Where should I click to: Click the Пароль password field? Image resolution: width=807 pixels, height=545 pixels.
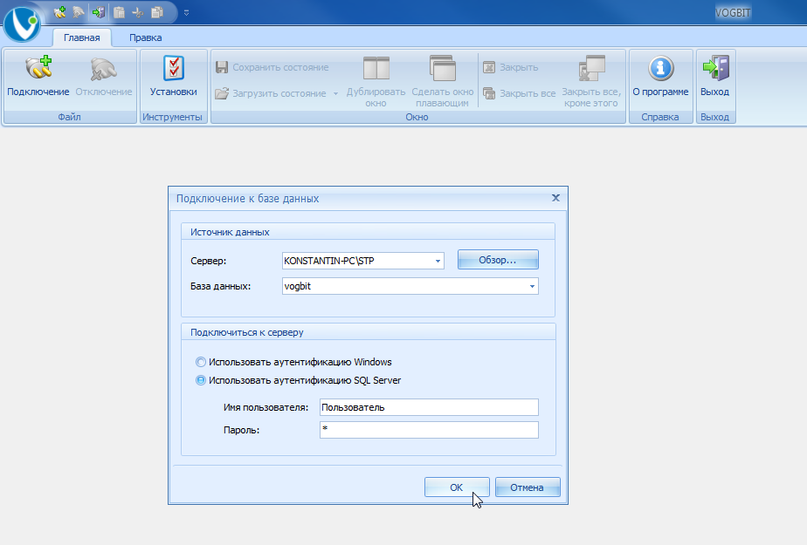(x=429, y=430)
